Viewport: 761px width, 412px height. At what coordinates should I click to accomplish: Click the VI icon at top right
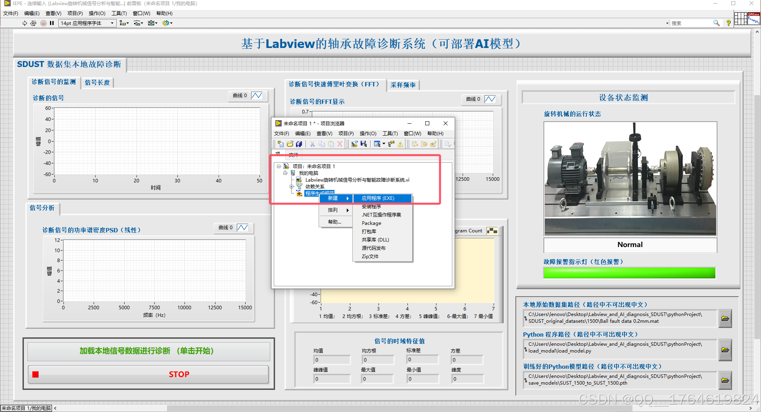tap(753, 18)
